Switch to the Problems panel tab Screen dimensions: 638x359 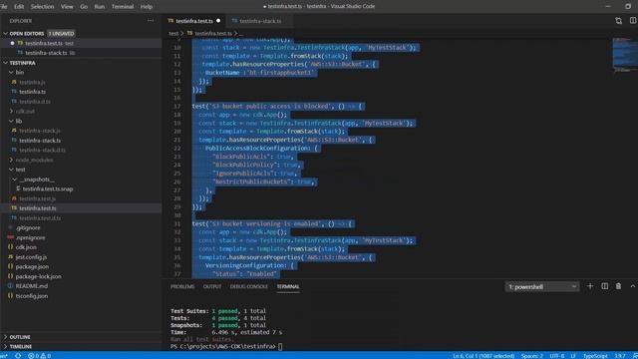coord(182,286)
